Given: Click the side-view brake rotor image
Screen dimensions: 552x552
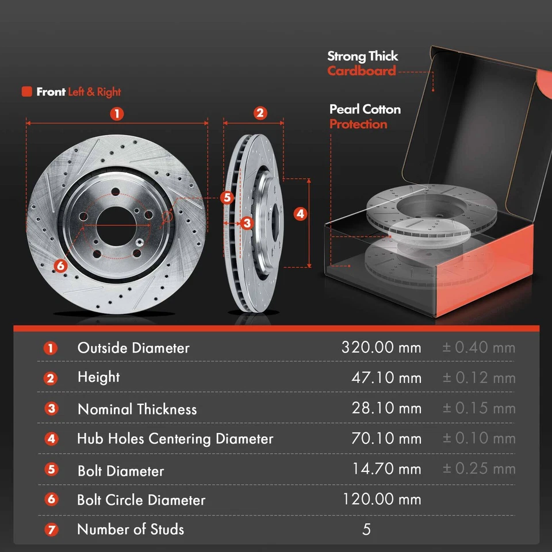Looking at the screenshot, I should (x=254, y=223).
